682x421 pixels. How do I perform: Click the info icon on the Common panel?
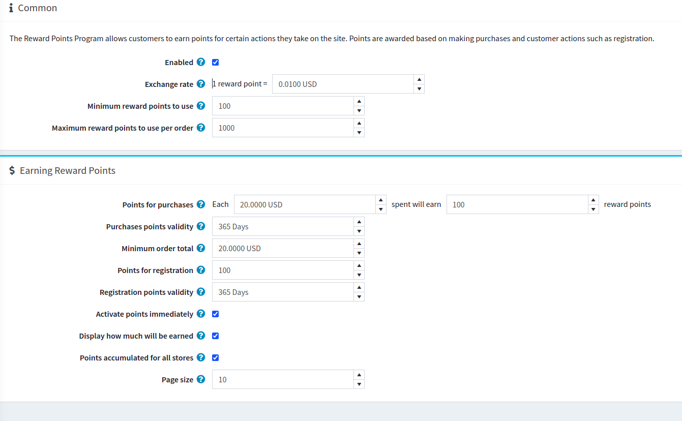[x=11, y=8]
